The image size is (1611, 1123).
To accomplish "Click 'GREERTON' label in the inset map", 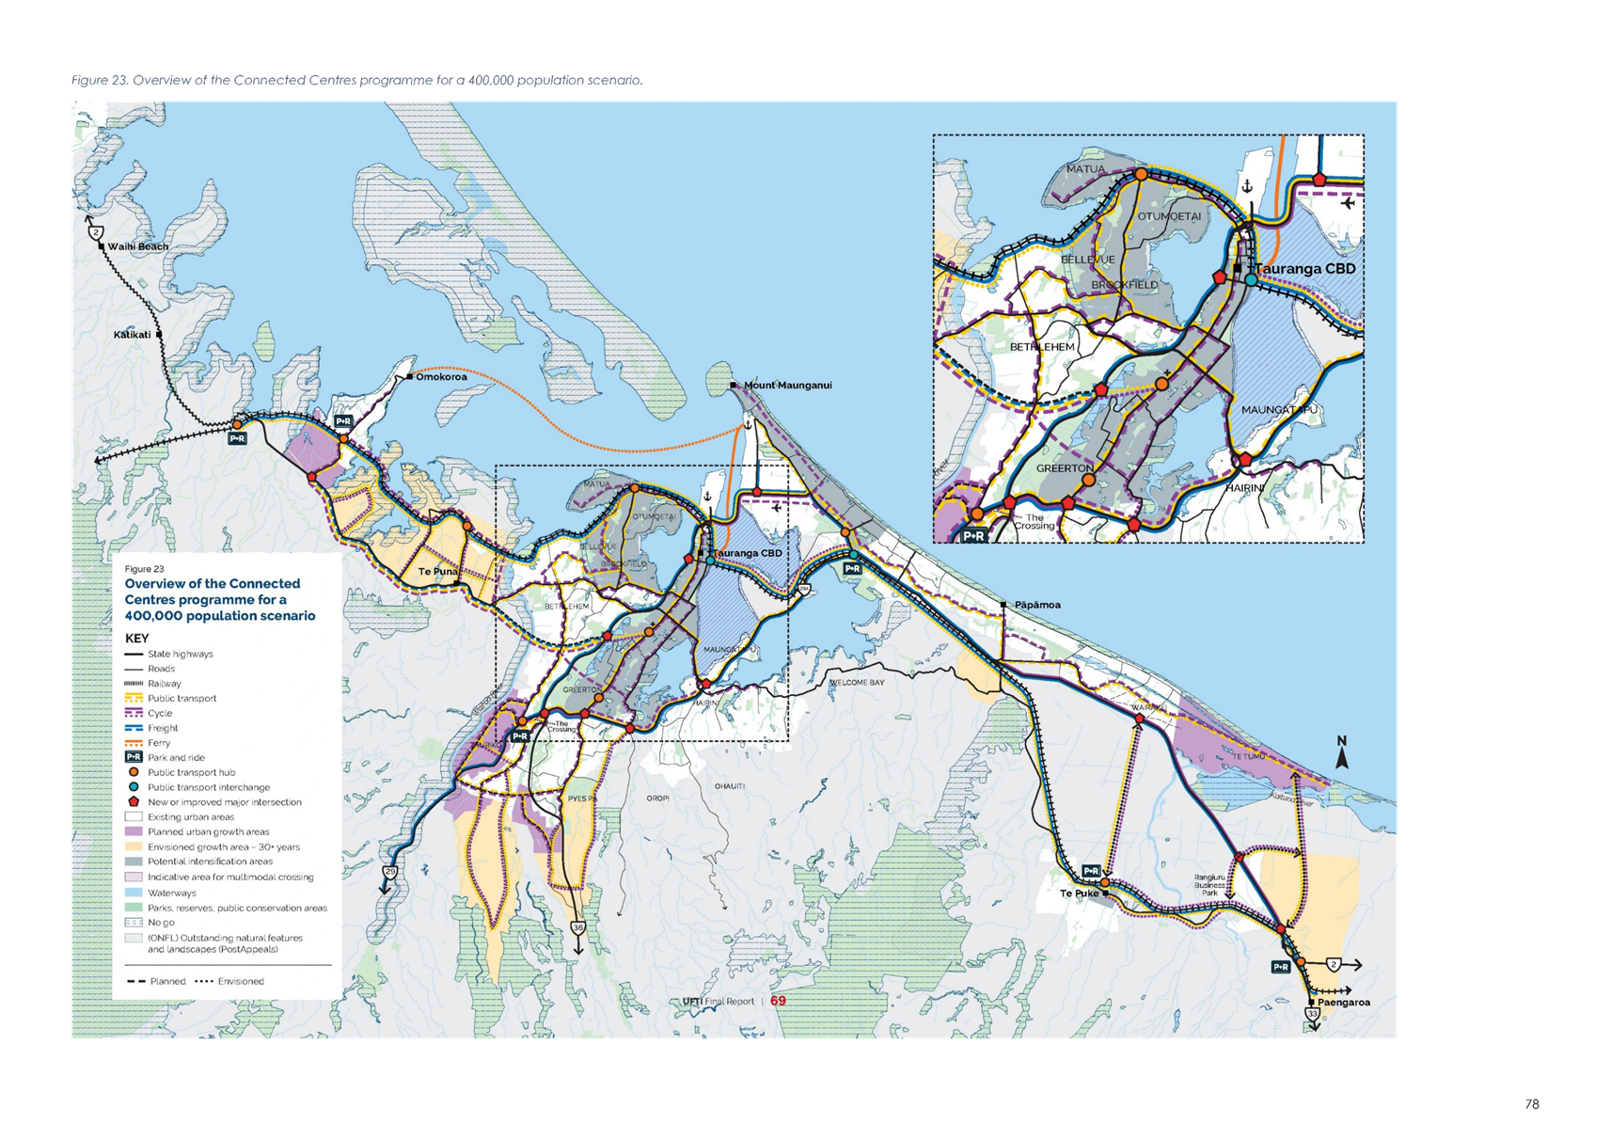I will [x=1065, y=467].
